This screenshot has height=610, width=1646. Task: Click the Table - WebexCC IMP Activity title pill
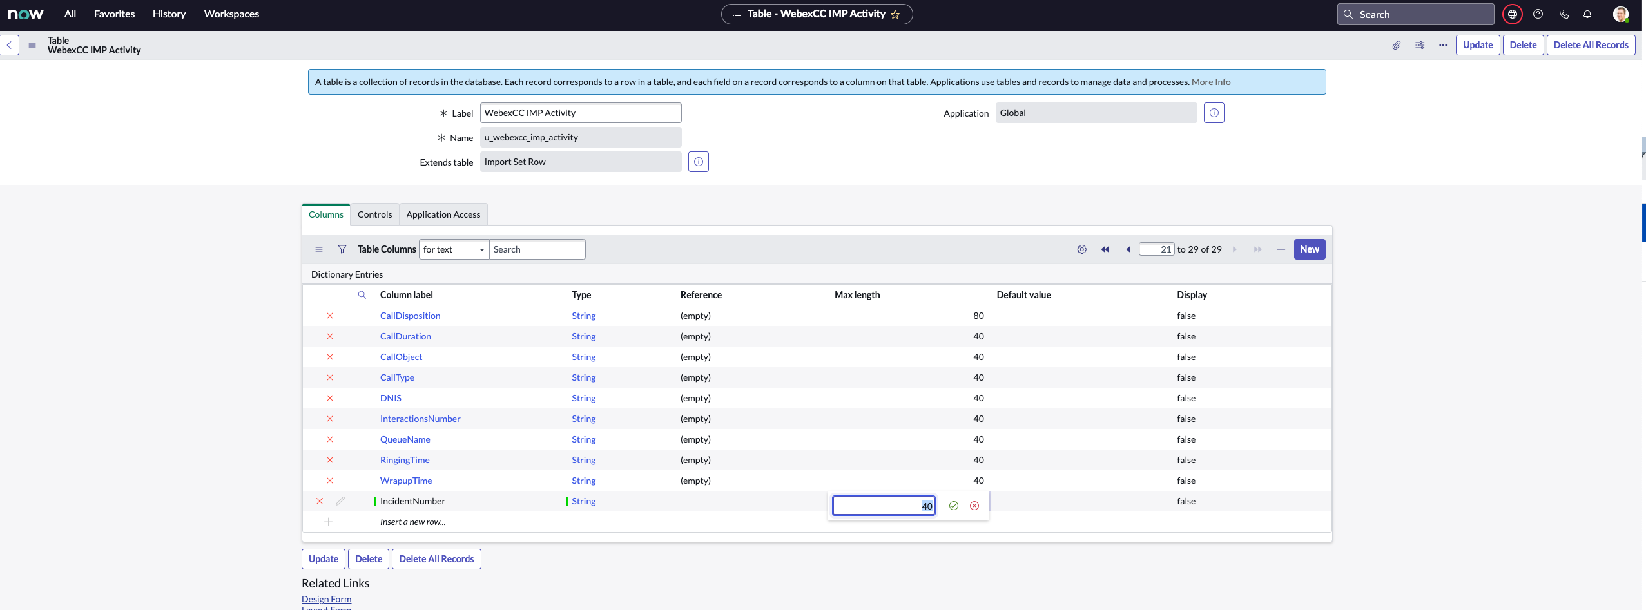[817, 14]
